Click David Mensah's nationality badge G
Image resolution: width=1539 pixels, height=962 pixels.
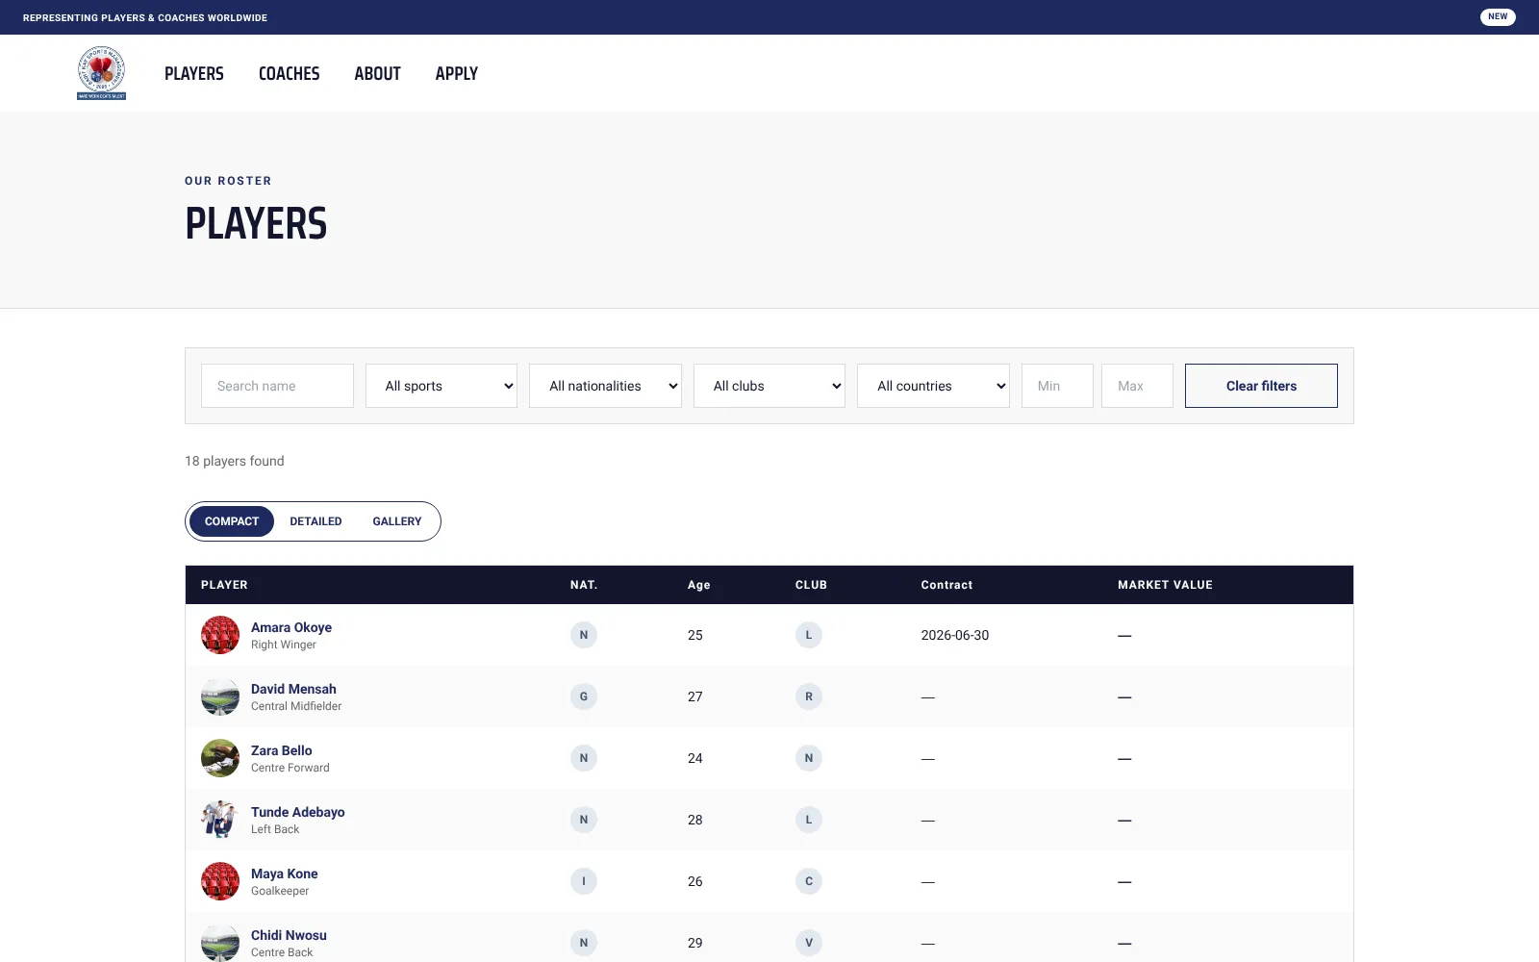(x=584, y=696)
